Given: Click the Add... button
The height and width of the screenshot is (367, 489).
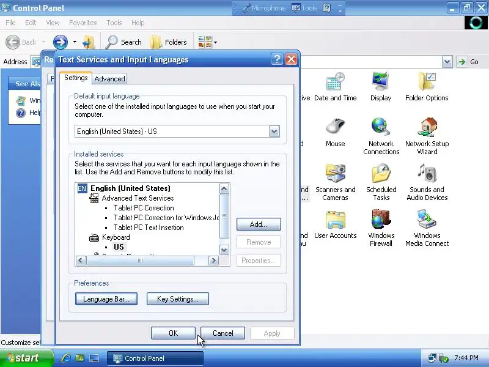Looking at the screenshot, I should (x=259, y=224).
